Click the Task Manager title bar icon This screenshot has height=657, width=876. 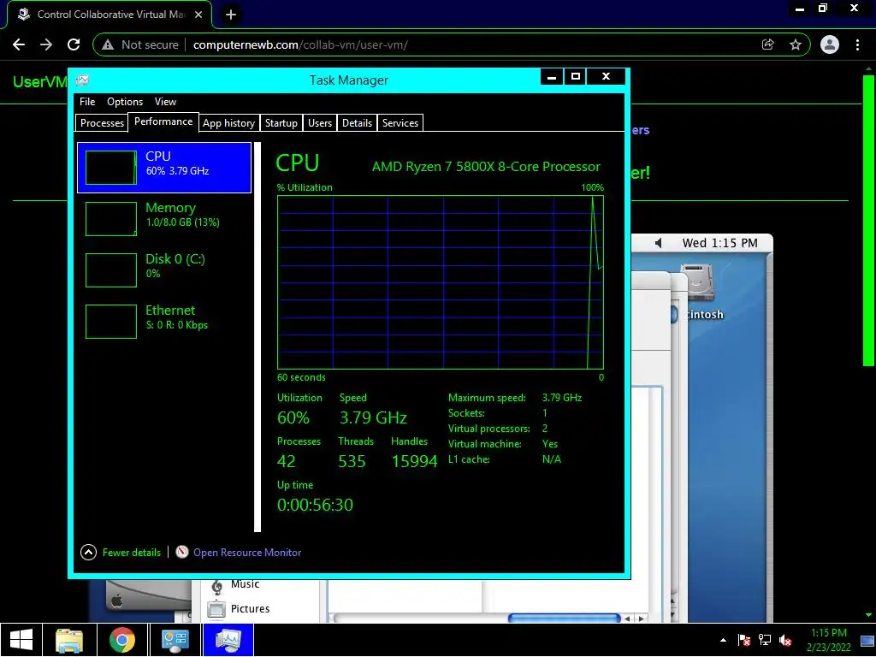tap(82, 80)
